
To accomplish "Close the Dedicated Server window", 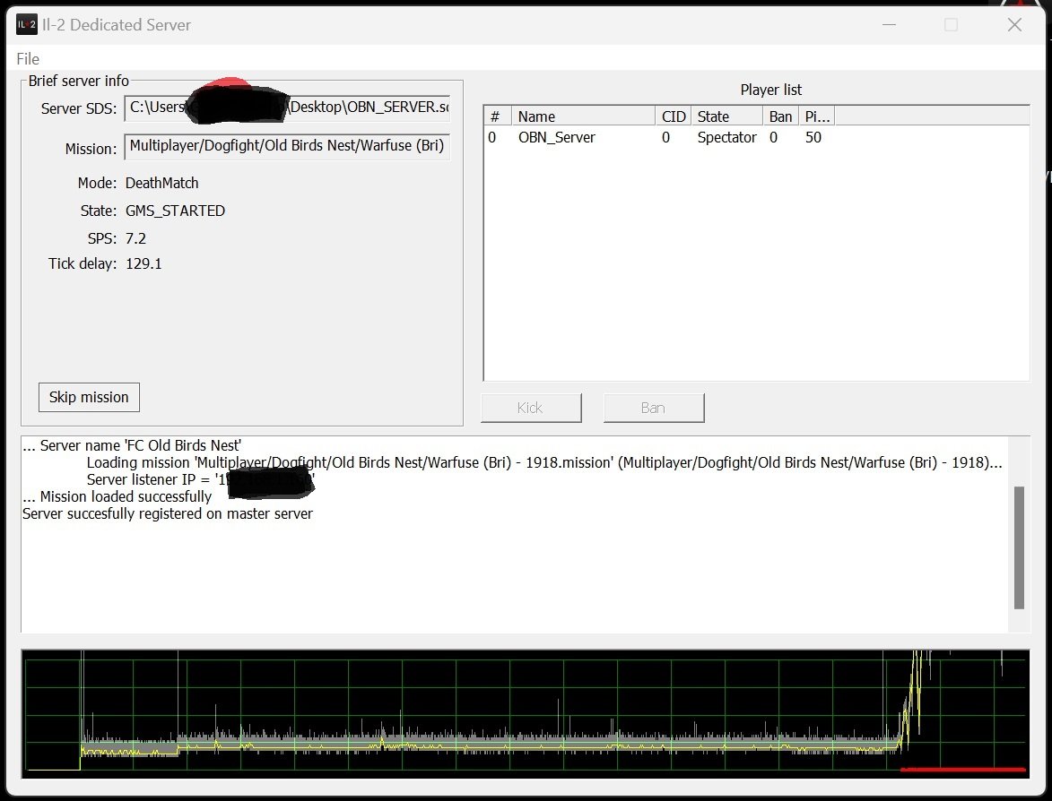I will (1014, 25).
